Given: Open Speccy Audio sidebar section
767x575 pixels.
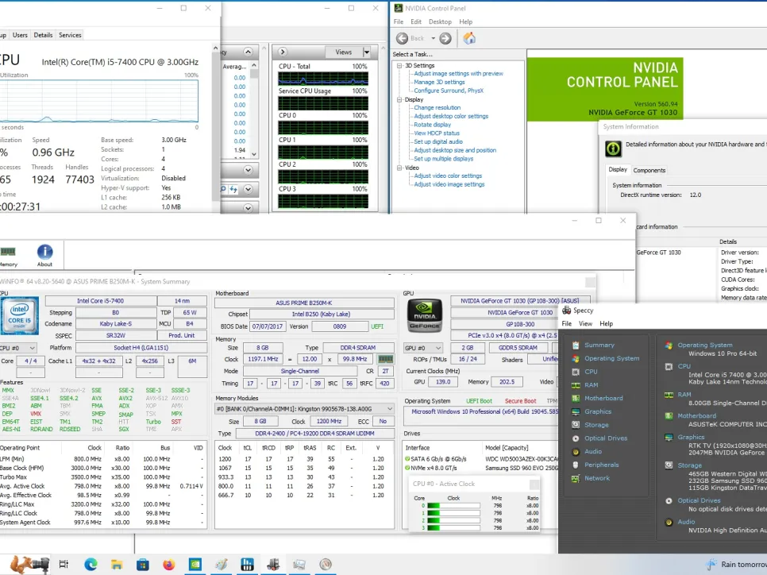Looking at the screenshot, I should tap(593, 451).
